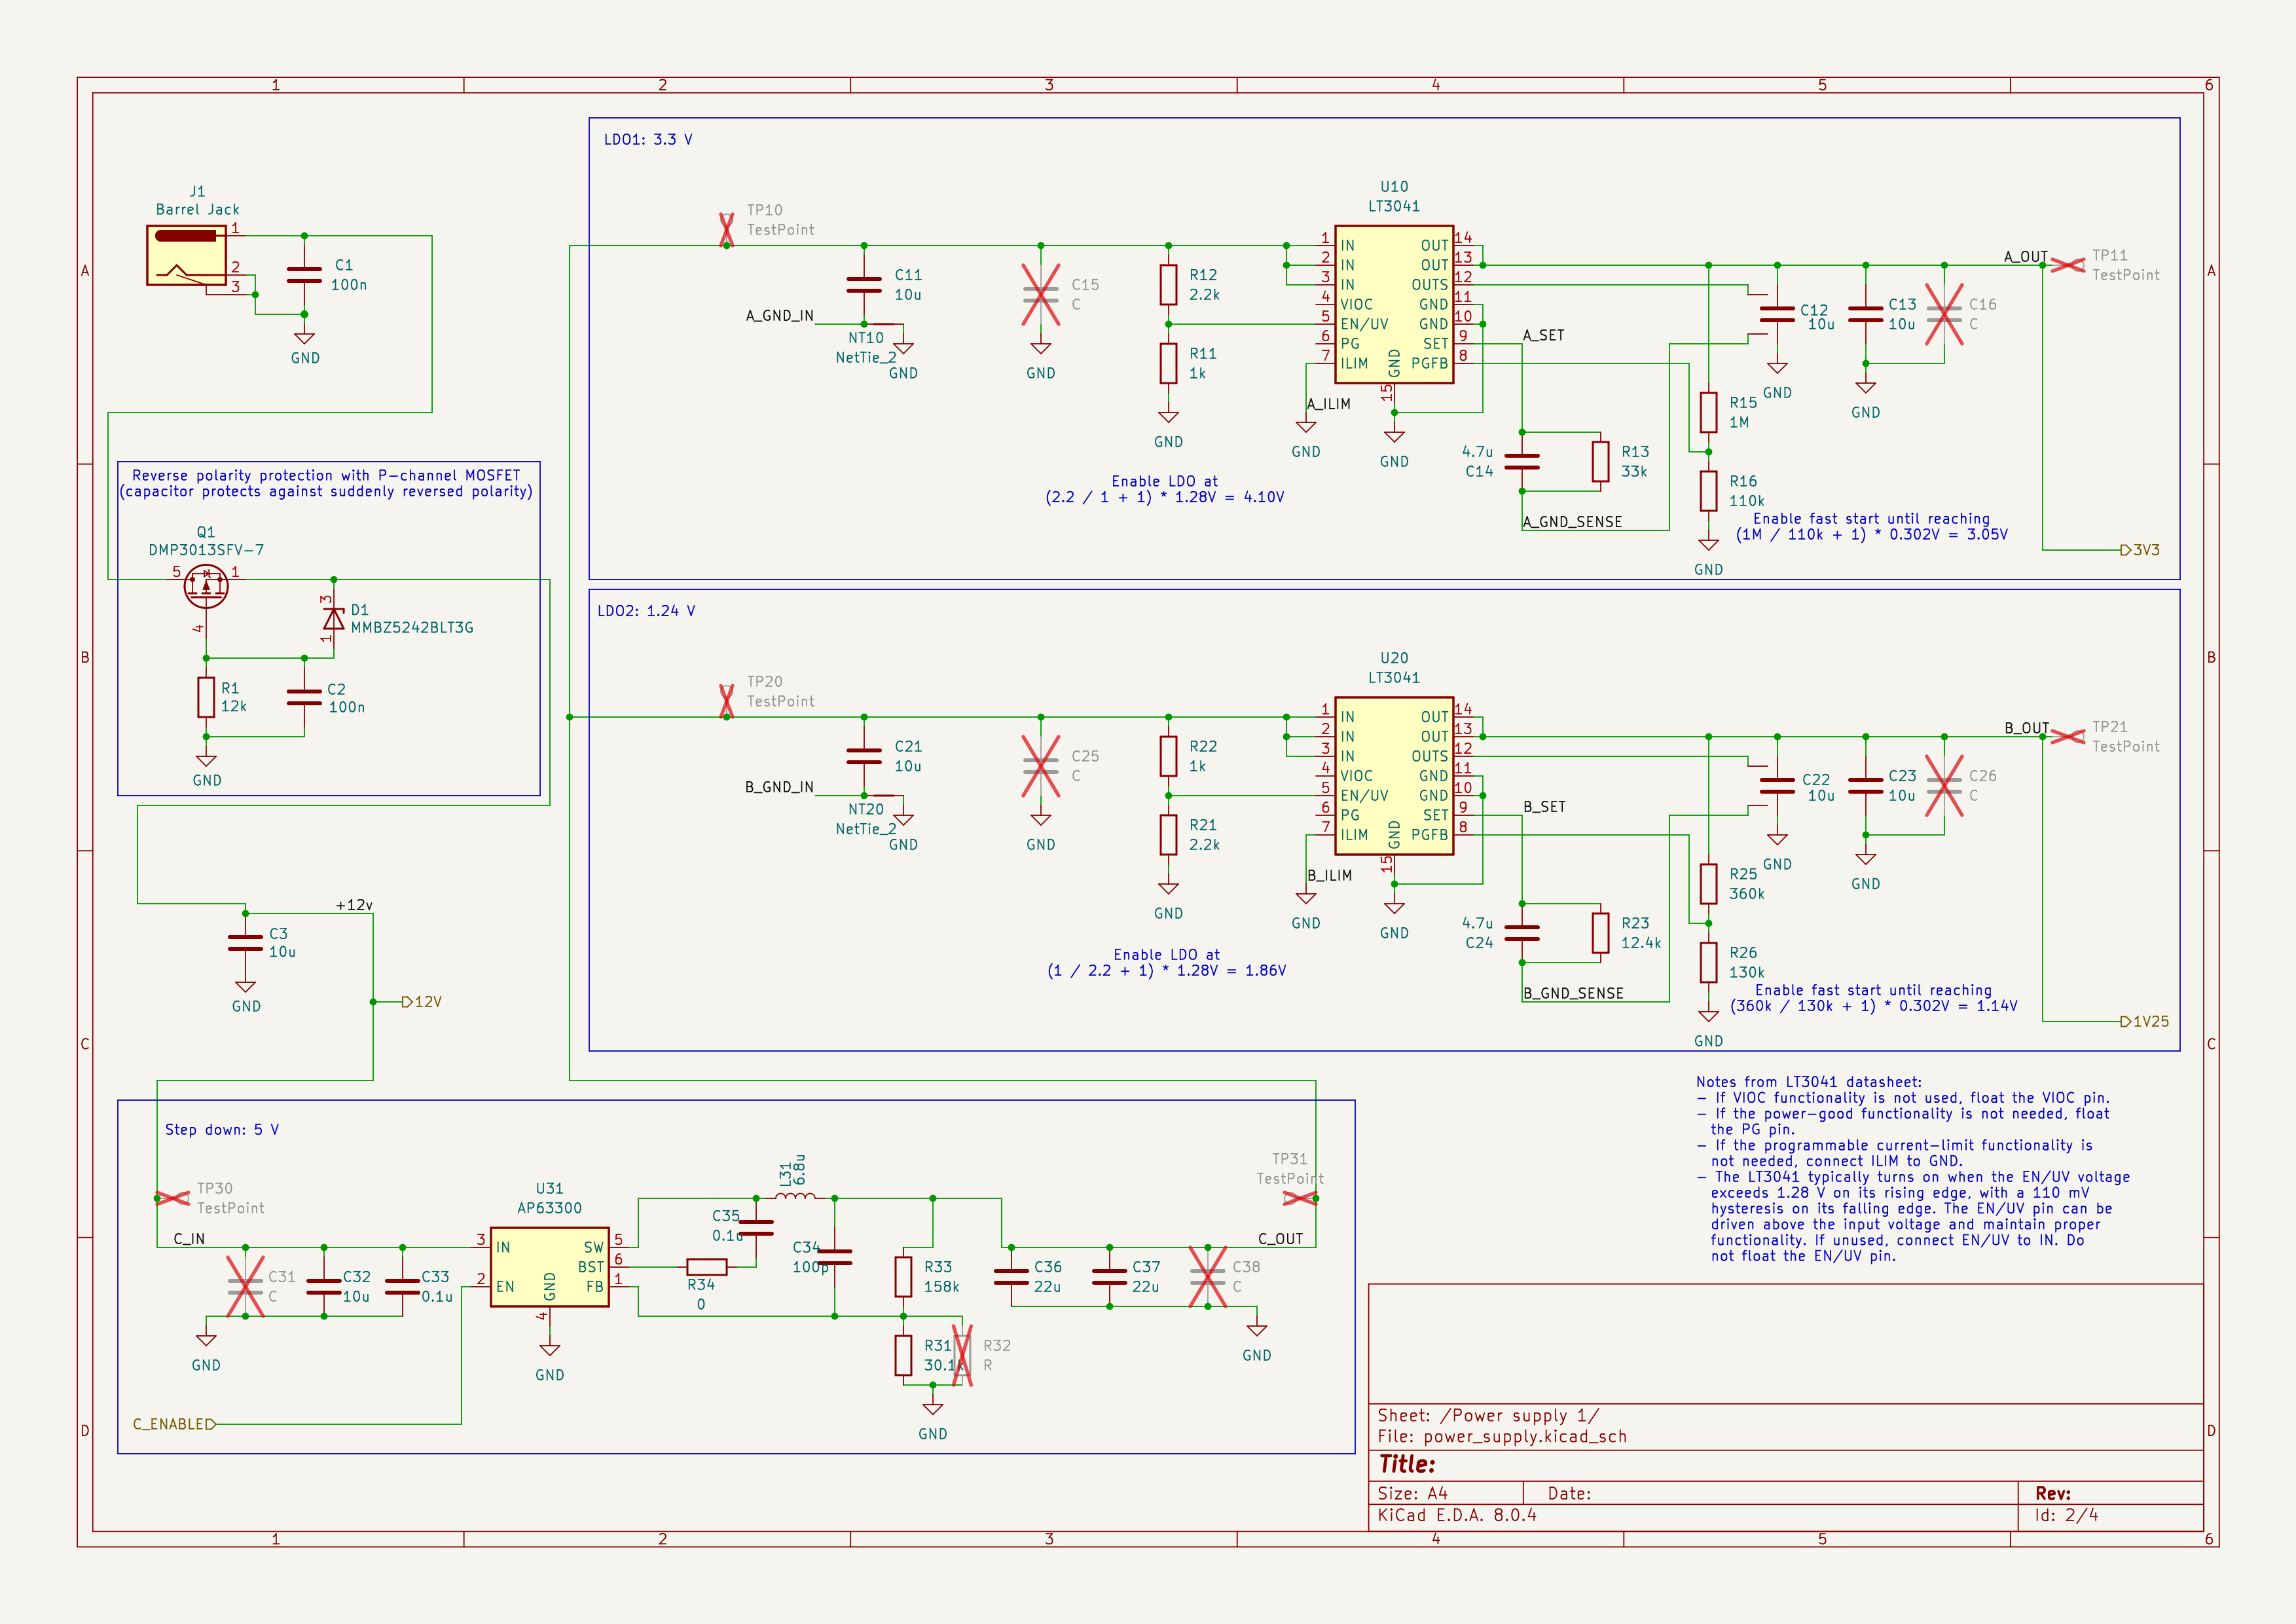The width and height of the screenshot is (2296, 1624).
Task: Click the TP10 TestPoint marker
Action: tap(726, 230)
